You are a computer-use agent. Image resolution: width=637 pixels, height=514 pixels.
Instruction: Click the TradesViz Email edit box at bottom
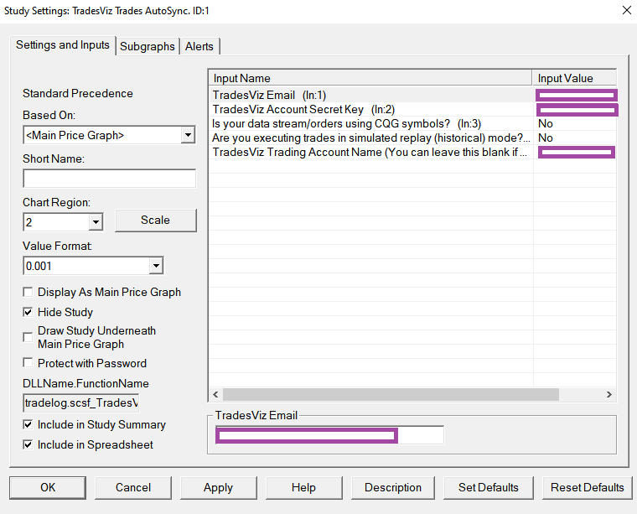click(x=330, y=435)
